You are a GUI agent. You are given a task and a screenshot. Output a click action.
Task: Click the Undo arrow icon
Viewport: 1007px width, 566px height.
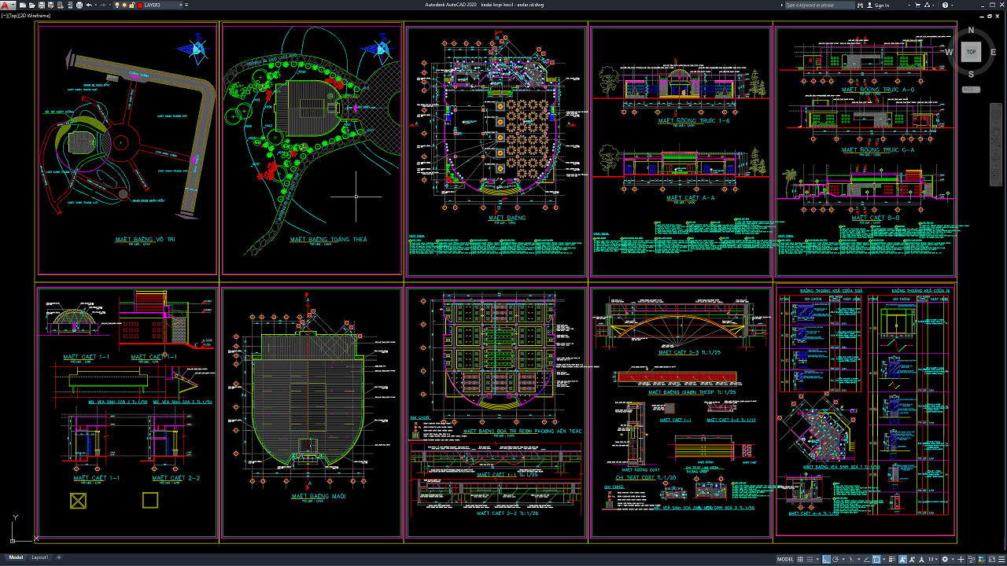(x=89, y=5)
